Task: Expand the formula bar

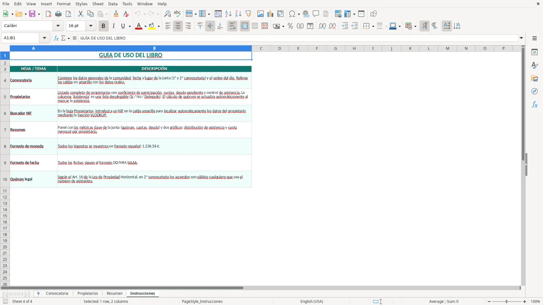Action: tap(521, 38)
